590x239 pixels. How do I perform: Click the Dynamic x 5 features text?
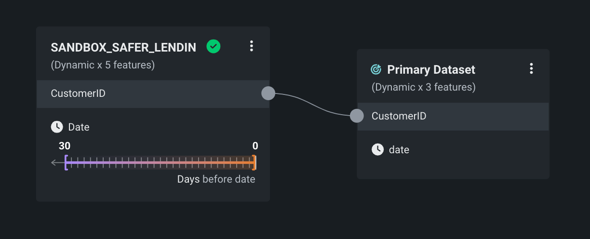point(103,65)
